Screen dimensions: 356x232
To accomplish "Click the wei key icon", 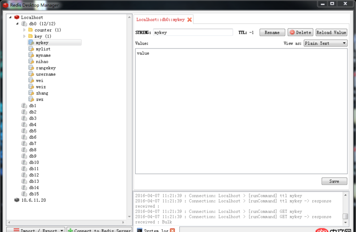I will click(x=31, y=80).
